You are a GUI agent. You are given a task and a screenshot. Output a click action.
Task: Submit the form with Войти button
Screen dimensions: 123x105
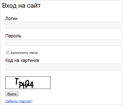click(x=12, y=94)
